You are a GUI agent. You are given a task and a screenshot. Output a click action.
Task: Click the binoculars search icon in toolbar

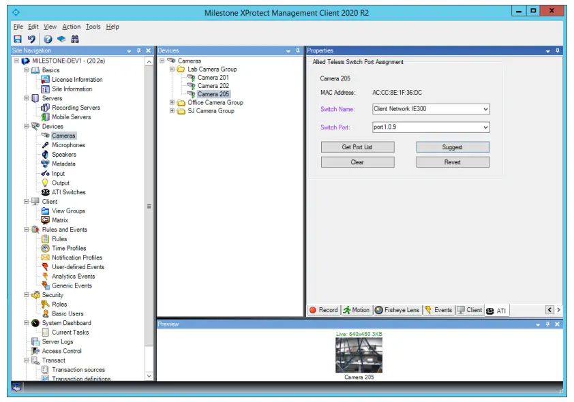click(75, 40)
